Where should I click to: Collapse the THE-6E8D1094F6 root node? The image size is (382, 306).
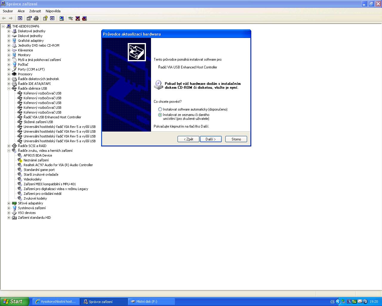(3, 26)
